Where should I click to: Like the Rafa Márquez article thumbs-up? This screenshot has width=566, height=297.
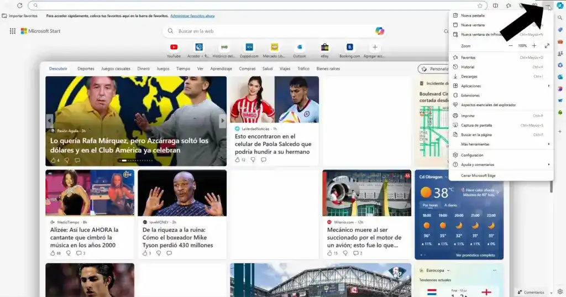(53, 160)
